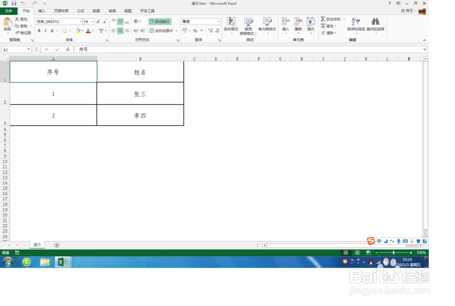Open the font name dropdown 仿宋_GB2312
This screenshot has width=455, height=306.
coord(81,21)
